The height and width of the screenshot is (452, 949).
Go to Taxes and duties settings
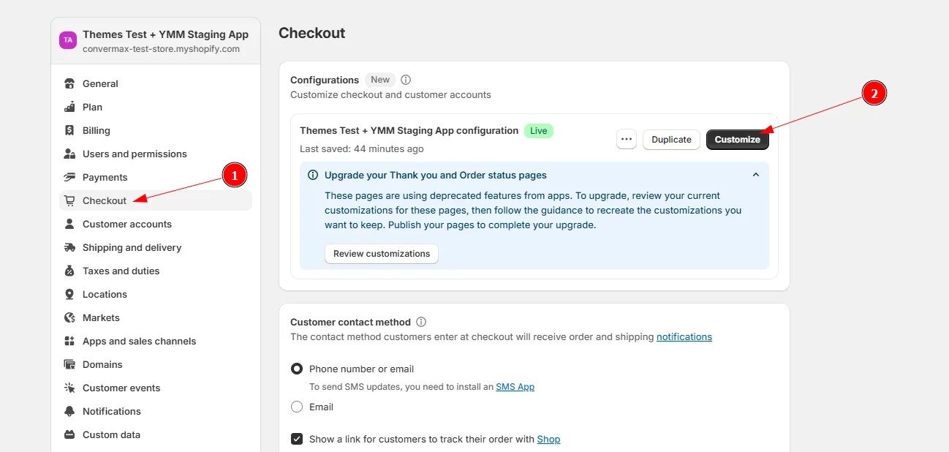point(121,271)
